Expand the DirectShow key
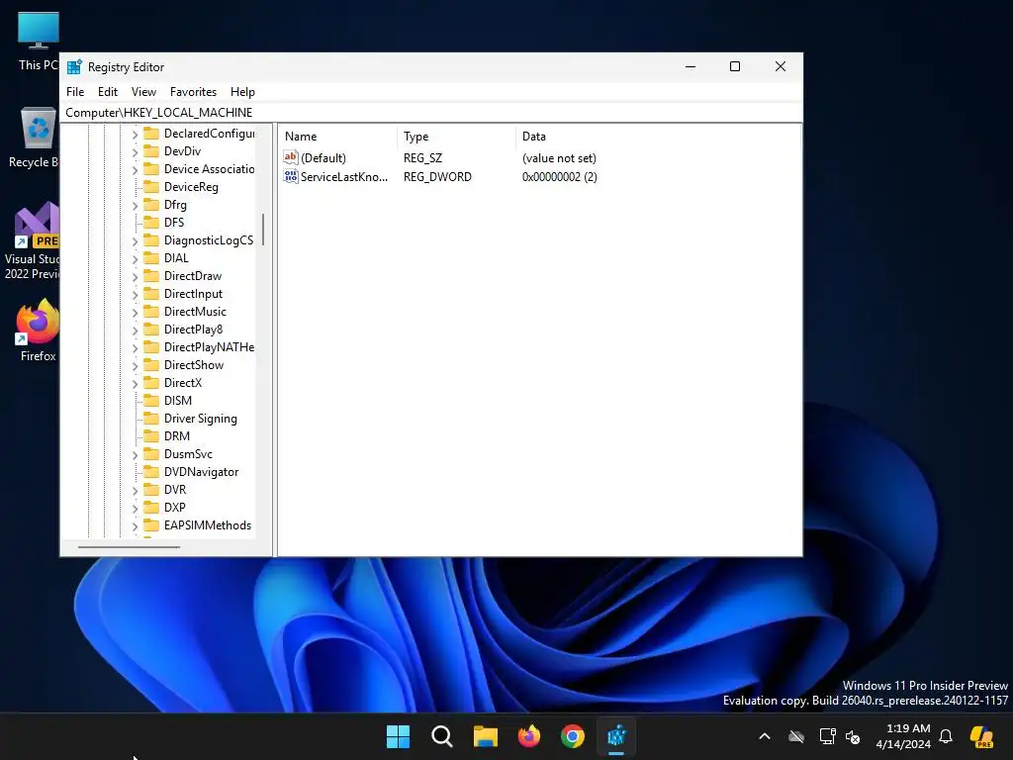1013x760 pixels. pos(135,366)
